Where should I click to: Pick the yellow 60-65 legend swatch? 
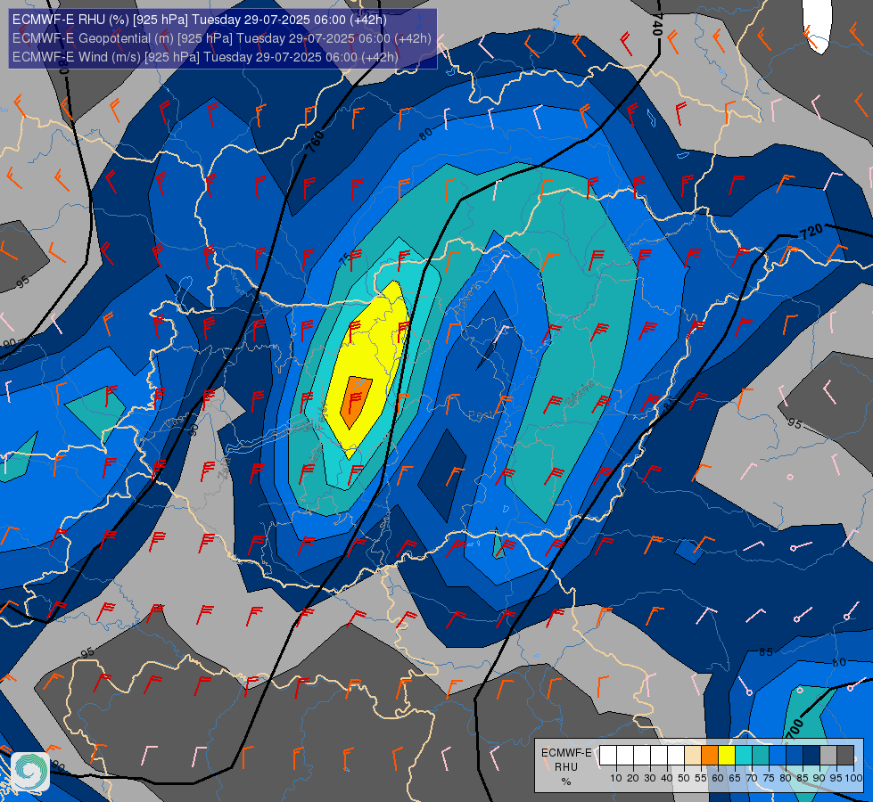727,756
